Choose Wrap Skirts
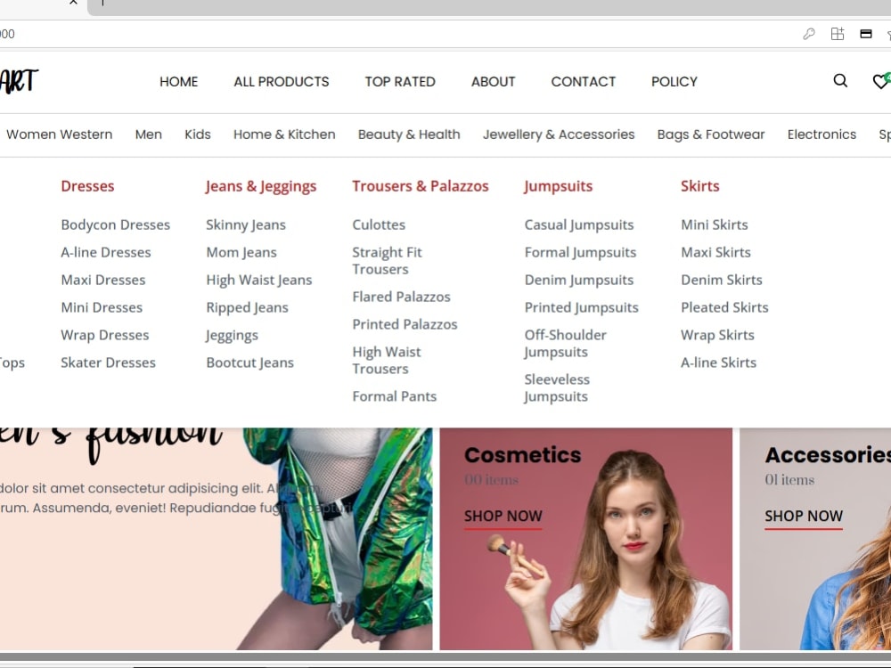The width and height of the screenshot is (891, 668). click(717, 335)
